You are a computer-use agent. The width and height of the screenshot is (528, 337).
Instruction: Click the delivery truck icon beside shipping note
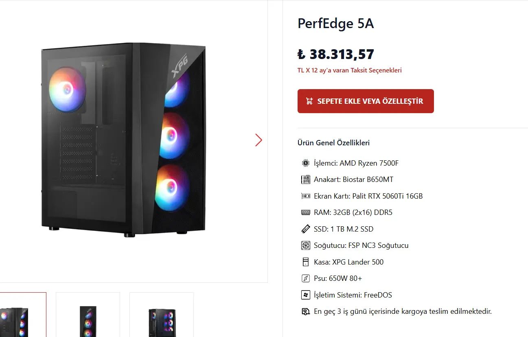click(305, 311)
